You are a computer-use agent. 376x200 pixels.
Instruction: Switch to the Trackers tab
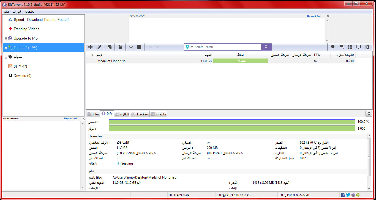pyautogui.click(x=140, y=114)
